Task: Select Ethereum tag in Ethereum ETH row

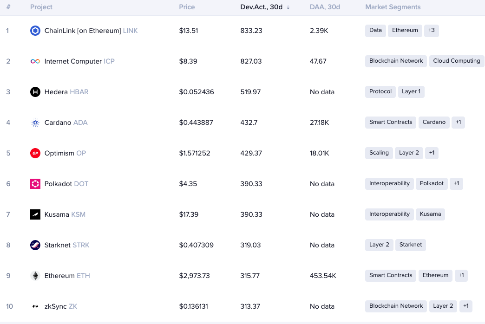Action: (435, 275)
